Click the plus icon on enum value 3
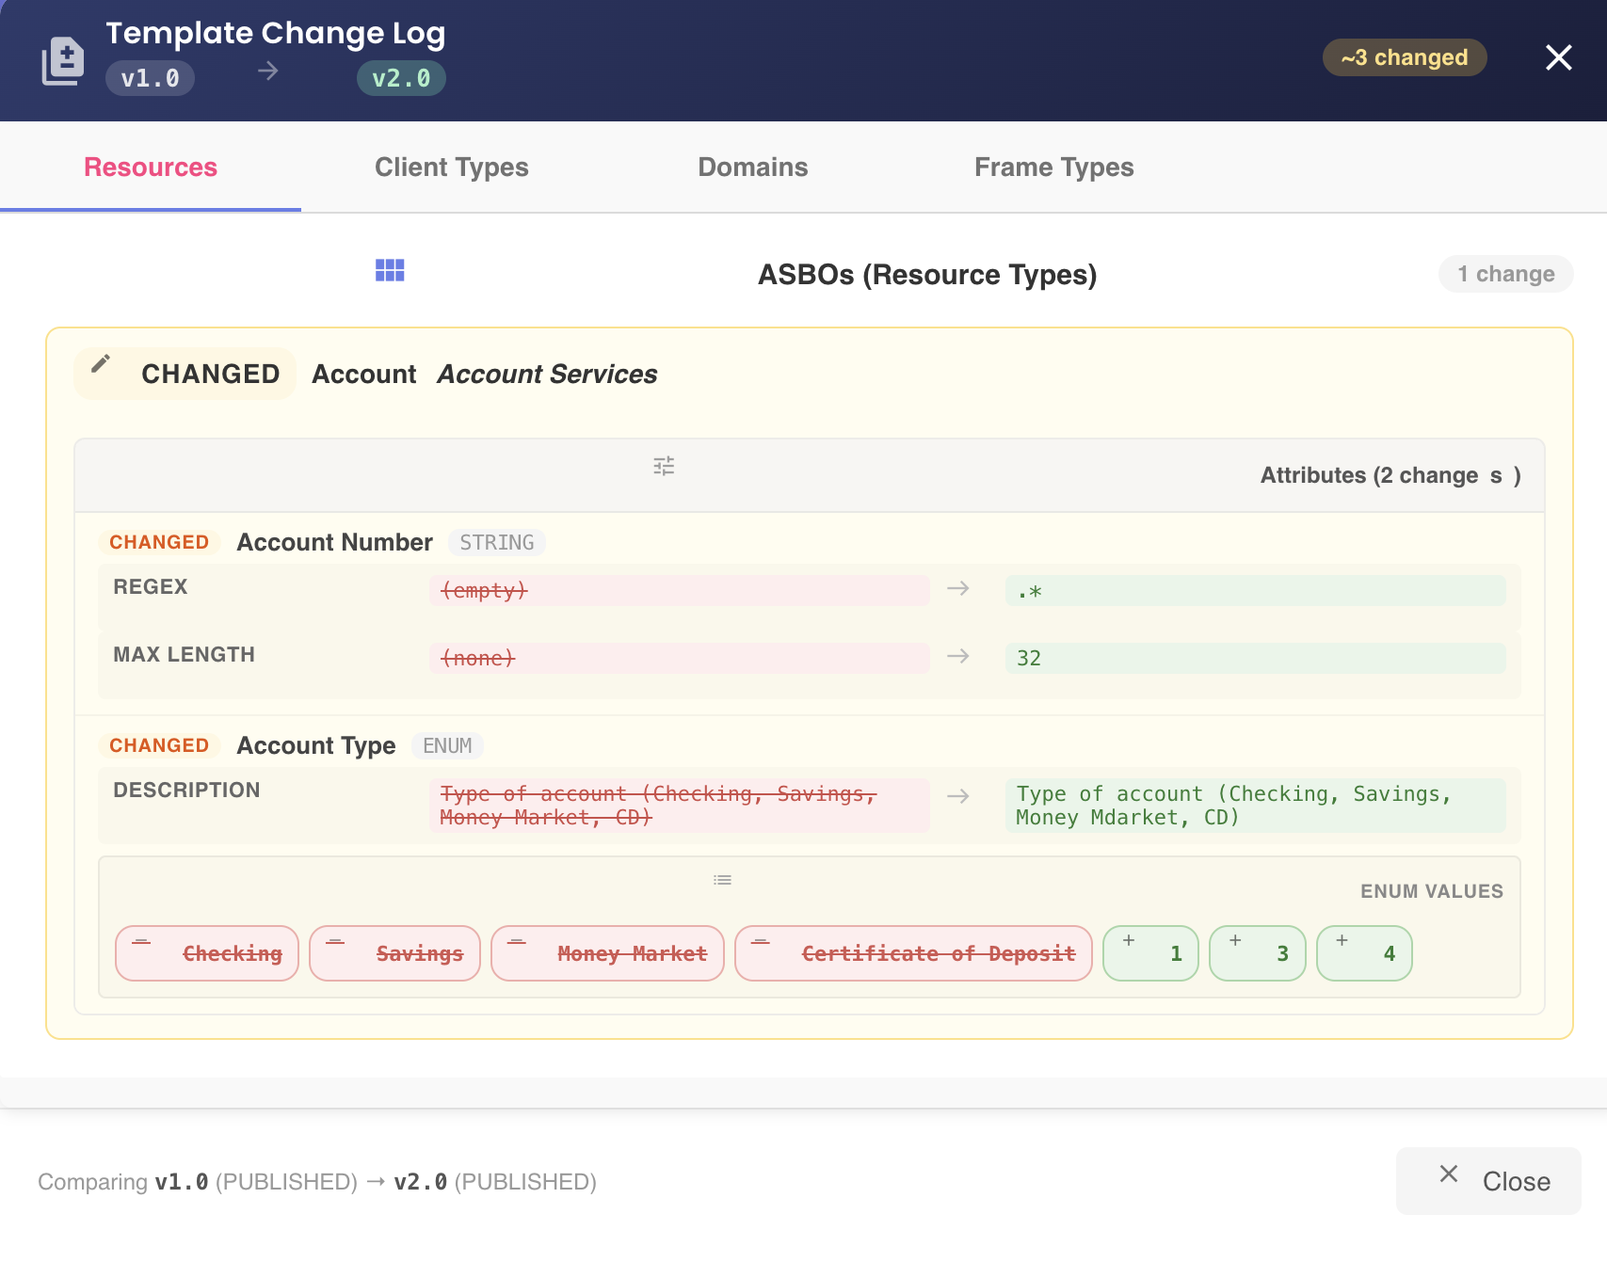The width and height of the screenshot is (1607, 1262). pyautogui.click(x=1235, y=940)
